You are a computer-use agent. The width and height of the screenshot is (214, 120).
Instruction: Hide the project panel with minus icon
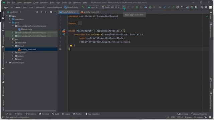pos(55,12)
